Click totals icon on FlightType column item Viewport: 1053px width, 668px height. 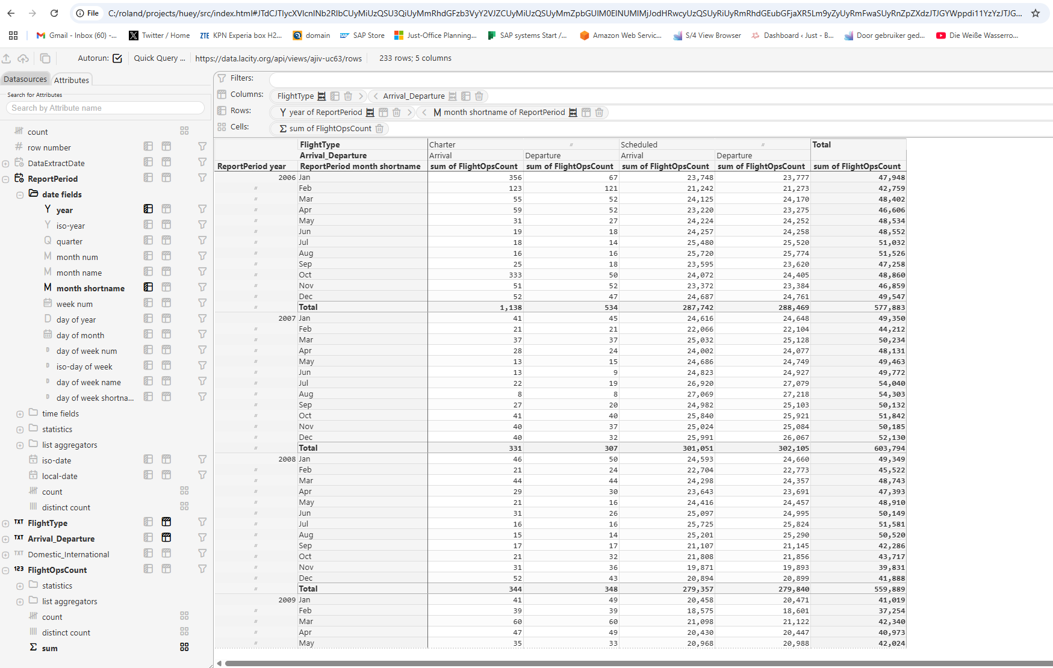click(321, 96)
